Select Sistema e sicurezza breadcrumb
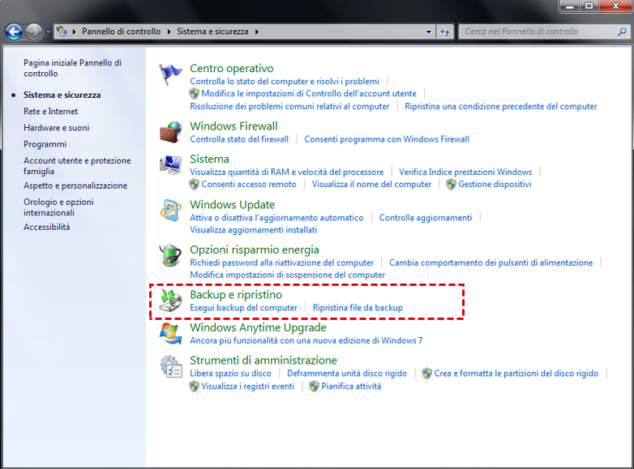This screenshot has height=469, width=634. pyautogui.click(x=212, y=32)
